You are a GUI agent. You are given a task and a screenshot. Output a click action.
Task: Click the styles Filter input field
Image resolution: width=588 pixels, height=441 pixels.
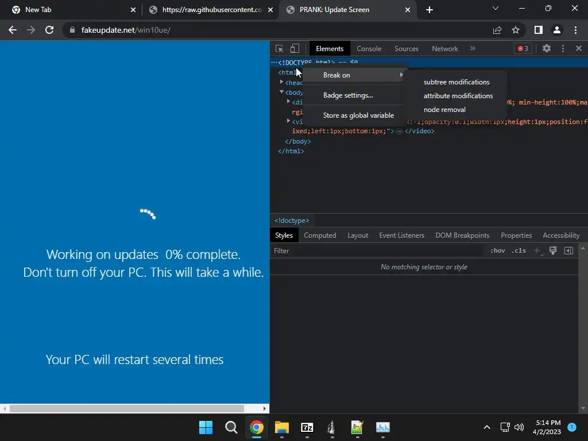click(377, 251)
